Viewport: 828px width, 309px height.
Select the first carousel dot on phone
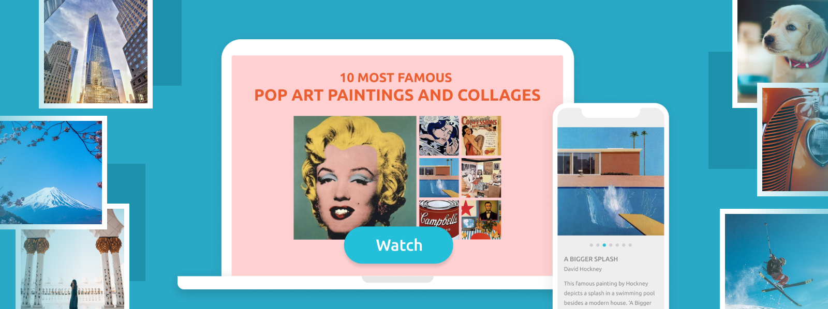click(591, 245)
